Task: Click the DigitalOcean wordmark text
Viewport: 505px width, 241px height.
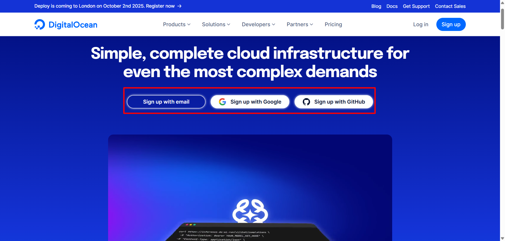Action: tap(73, 25)
